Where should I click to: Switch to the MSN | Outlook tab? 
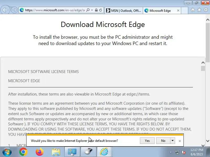pos(124,10)
